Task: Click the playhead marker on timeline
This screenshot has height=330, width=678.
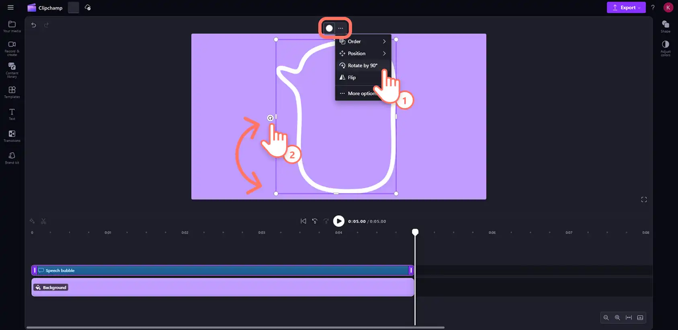Action: click(x=415, y=232)
